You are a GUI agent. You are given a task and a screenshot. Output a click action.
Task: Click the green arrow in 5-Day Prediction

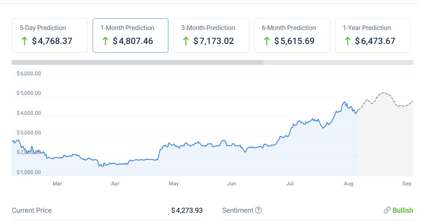24,41
